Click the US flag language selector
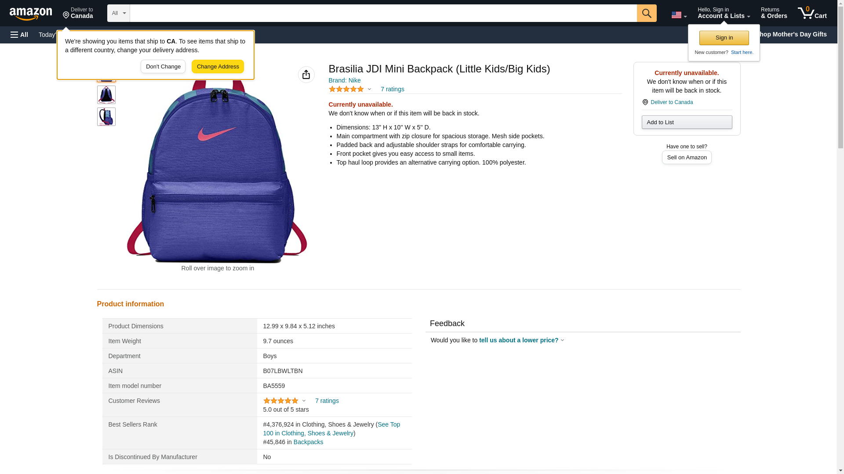The image size is (844, 474). pyautogui.click(x=678, y=15)
